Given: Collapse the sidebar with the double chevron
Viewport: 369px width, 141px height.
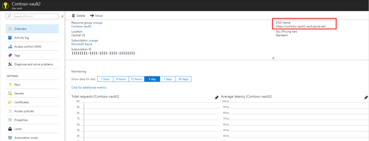Looking at the screenshot, I should [x=62, y=17].
